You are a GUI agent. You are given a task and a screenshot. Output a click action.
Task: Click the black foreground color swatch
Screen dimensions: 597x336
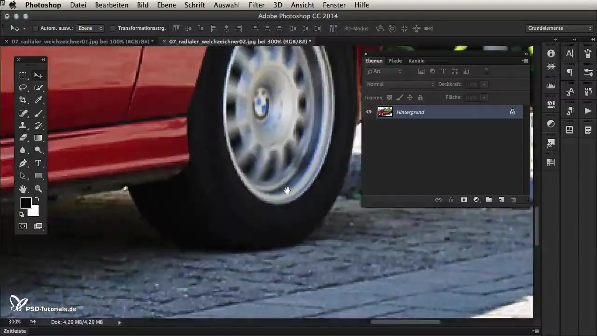[x=26, y=203]
